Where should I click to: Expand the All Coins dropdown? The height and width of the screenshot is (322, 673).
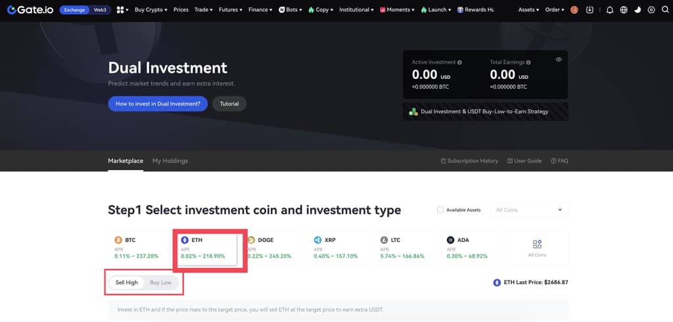tap(529, 210)
